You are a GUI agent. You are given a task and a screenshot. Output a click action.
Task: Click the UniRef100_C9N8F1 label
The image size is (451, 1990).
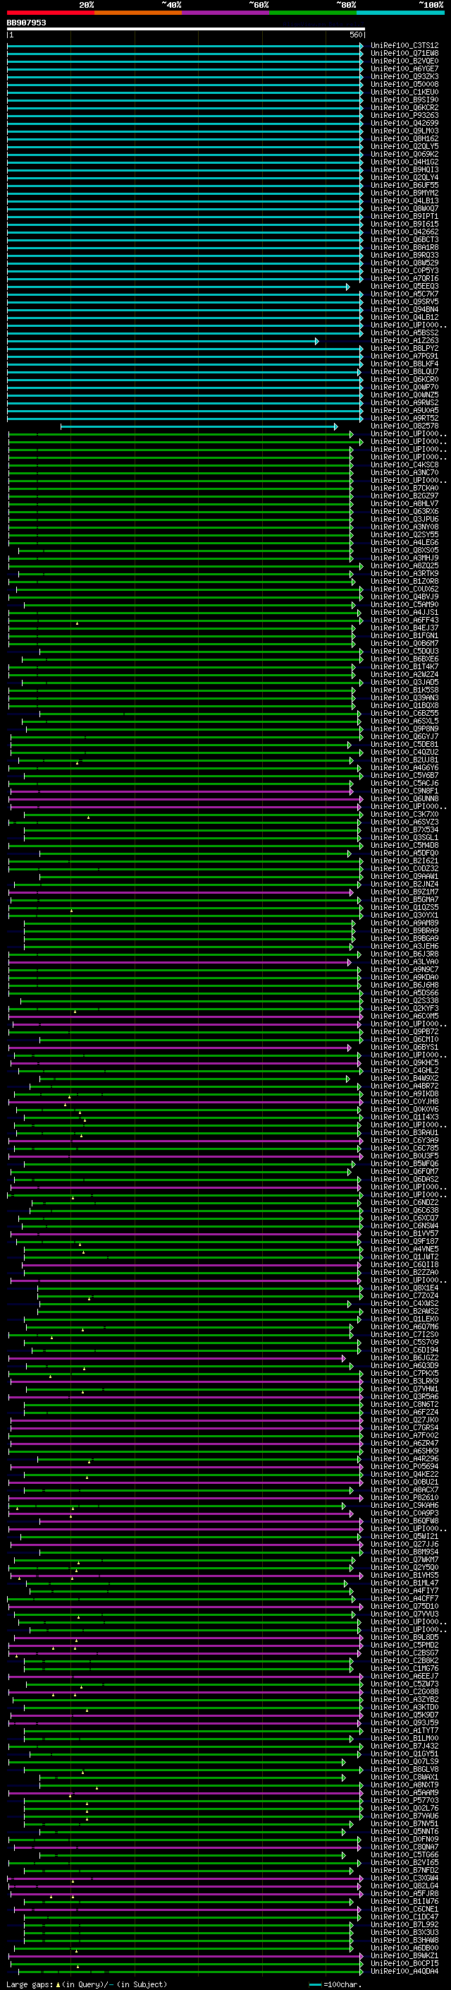tap(404, 791)
